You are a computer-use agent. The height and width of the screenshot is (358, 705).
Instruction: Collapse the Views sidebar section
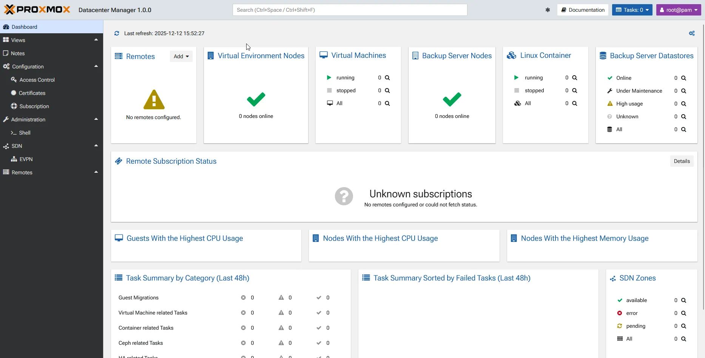point(96,40)
